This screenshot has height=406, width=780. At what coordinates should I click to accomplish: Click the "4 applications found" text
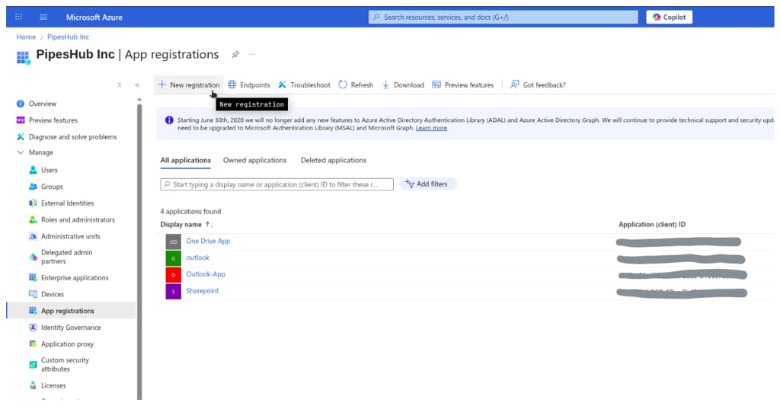click(x=190, y=212)
